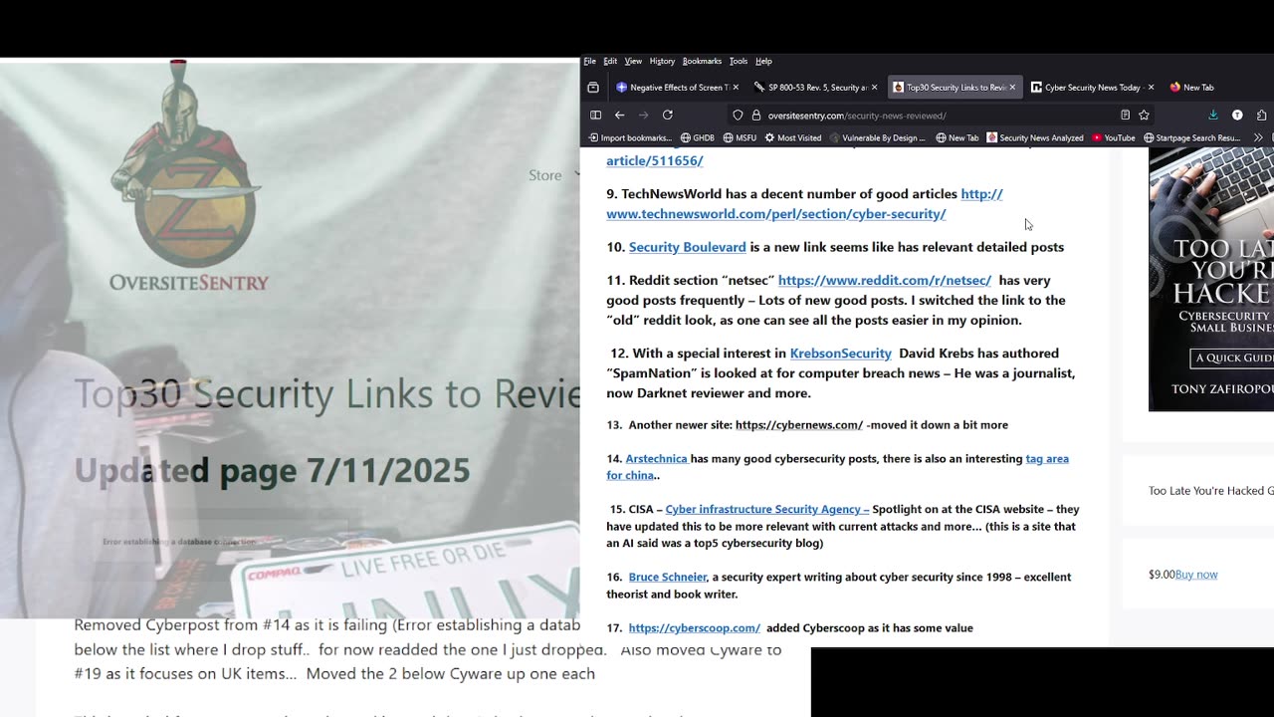Viewport: 1274px width, 717px height.
Task: Open tracking protection shield in address bar
Action: coord(738,116)
